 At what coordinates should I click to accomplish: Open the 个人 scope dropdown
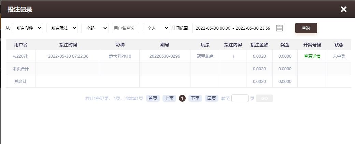click(156, 28)
